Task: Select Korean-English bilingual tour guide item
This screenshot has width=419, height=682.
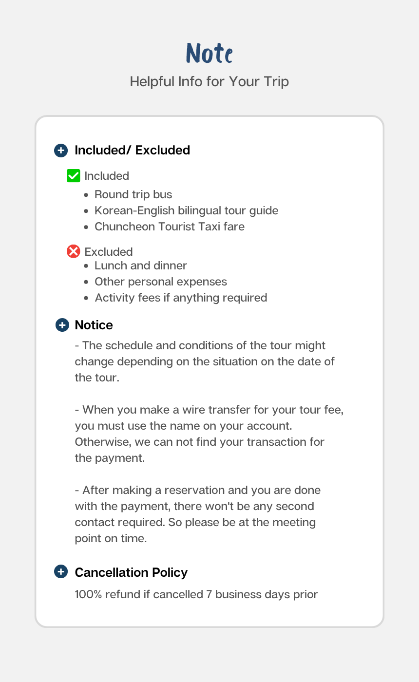Action: pyautogui.click(x=186, y=210)
